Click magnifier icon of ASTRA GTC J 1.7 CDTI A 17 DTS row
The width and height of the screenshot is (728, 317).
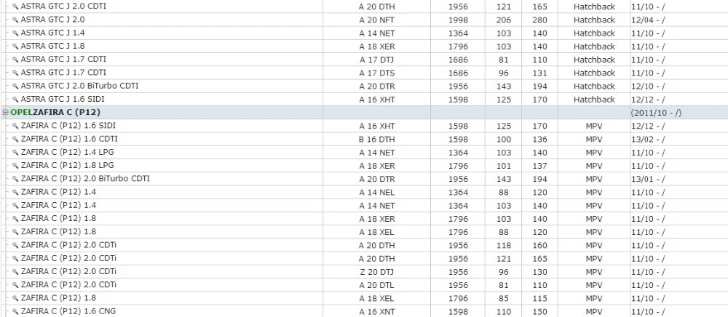[x=15, y=73]
